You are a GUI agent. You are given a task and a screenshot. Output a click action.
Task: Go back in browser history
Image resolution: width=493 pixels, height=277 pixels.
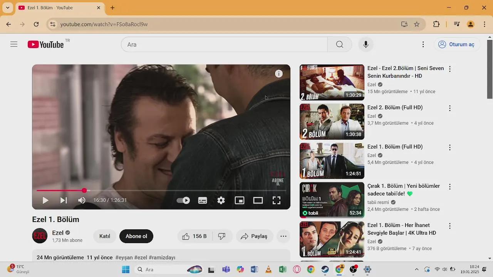click(x=8, y=24)
